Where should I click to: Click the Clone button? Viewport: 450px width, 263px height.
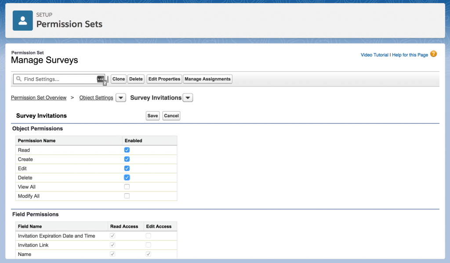(118, 79)
